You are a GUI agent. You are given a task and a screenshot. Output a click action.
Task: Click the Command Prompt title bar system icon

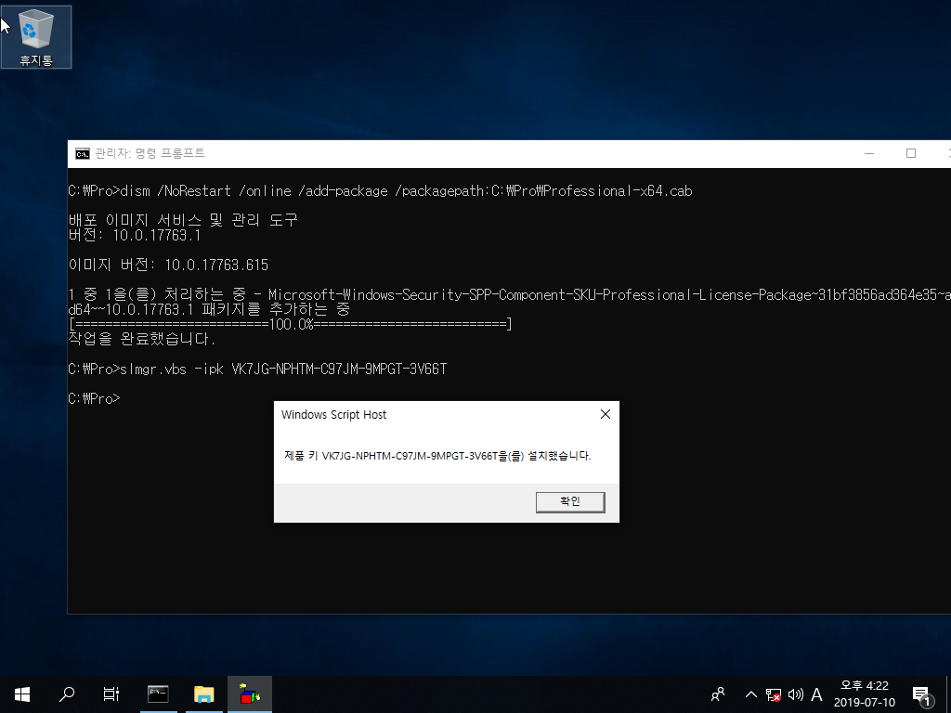tap(83, 153)
